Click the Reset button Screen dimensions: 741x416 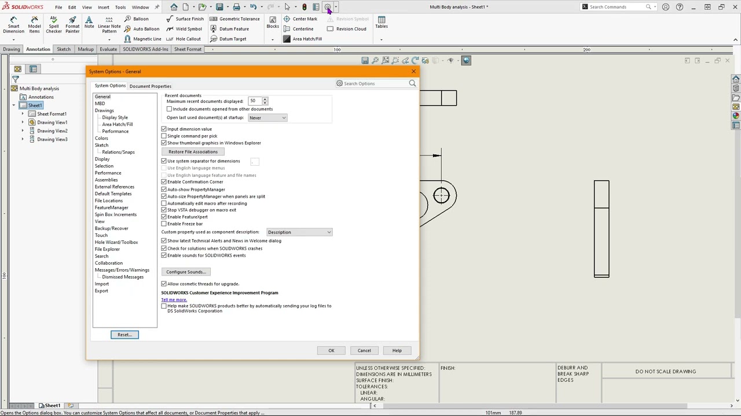124,335
